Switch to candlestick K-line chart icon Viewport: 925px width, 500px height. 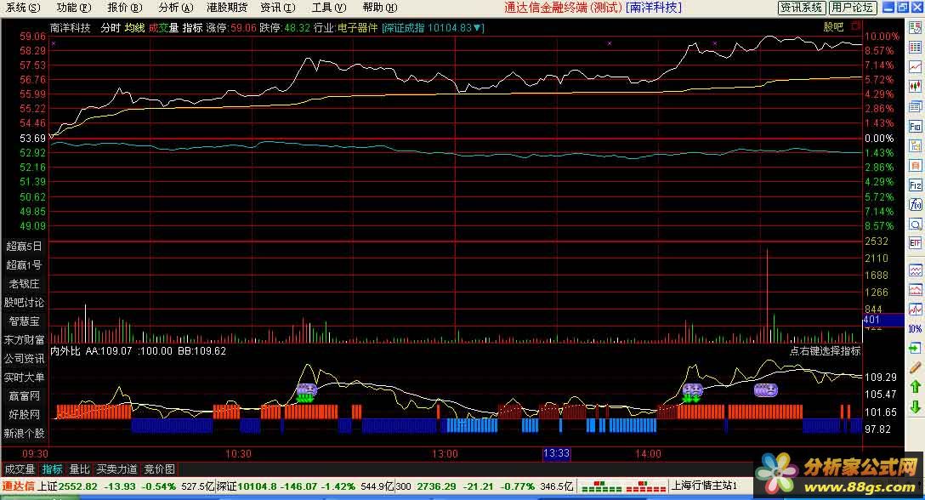(x=915, y=86)
